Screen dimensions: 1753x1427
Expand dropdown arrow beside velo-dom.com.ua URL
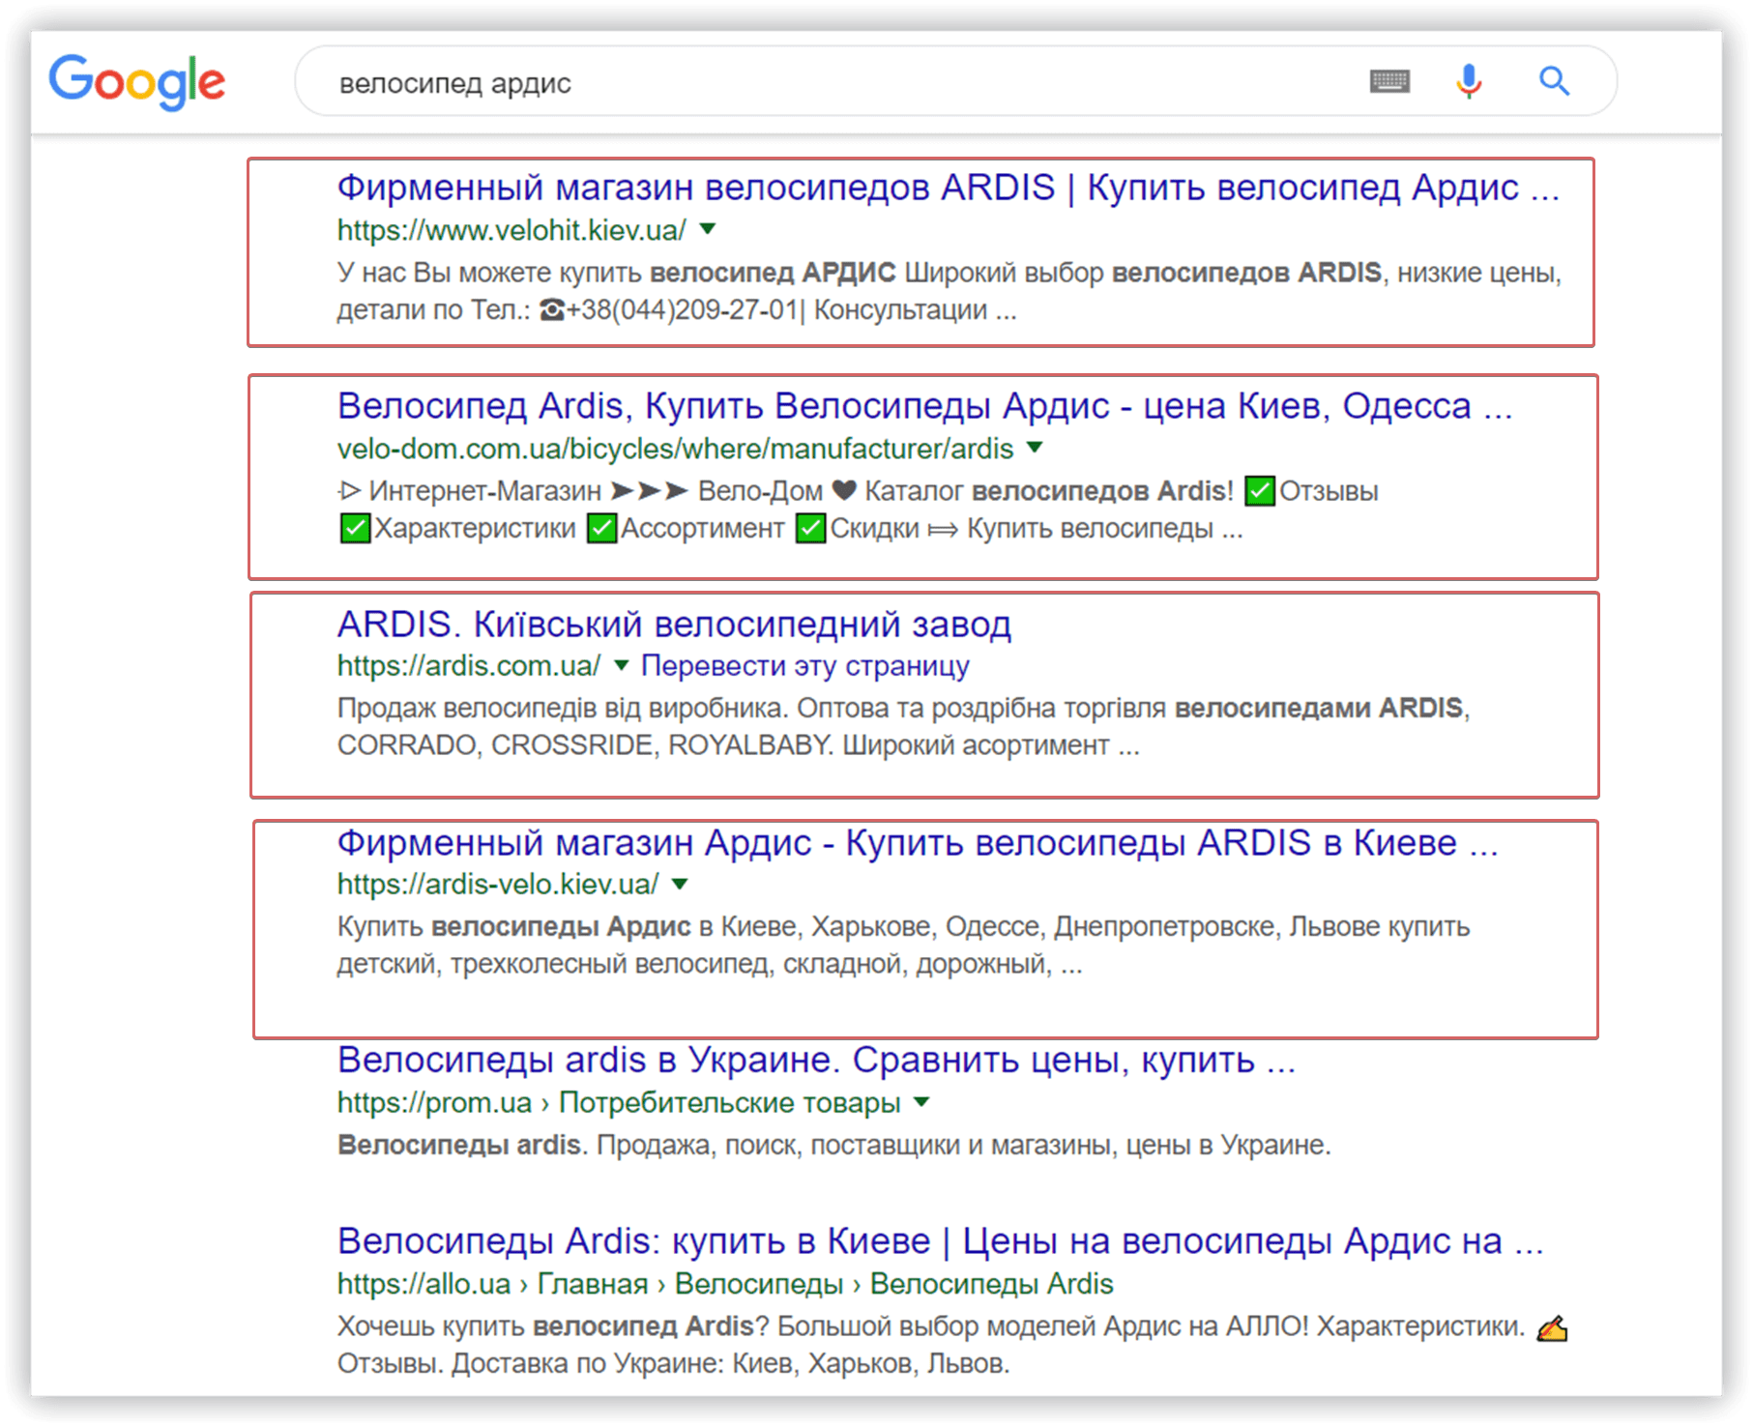click(1035, 448)
